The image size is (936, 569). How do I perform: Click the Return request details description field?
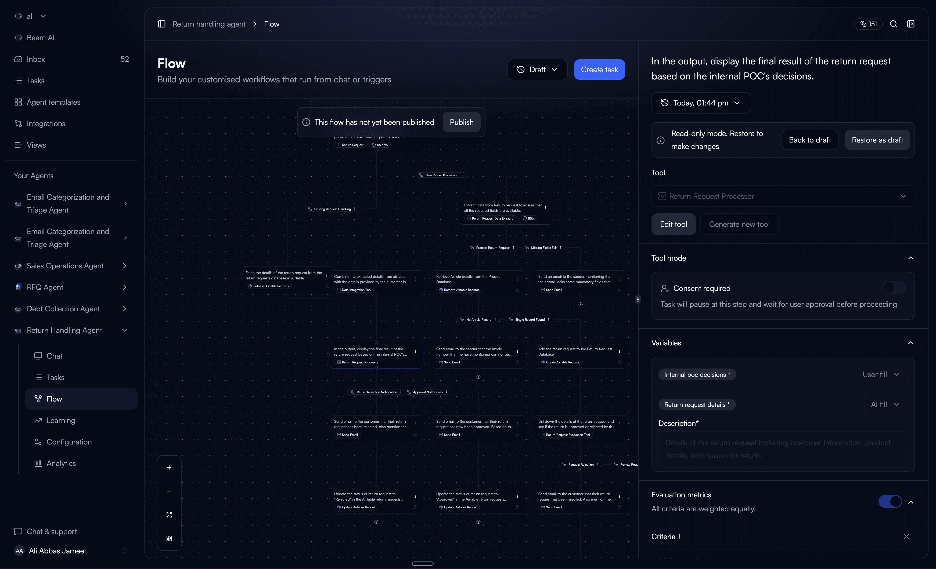pos(783,449)
